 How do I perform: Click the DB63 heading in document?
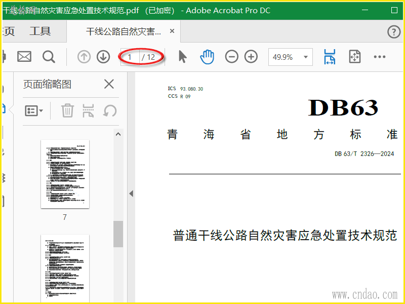[x=343, y=107]
